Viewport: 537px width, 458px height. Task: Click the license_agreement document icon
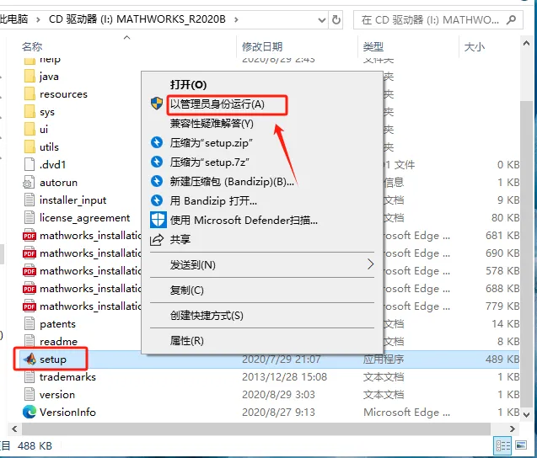coord(30,217)
